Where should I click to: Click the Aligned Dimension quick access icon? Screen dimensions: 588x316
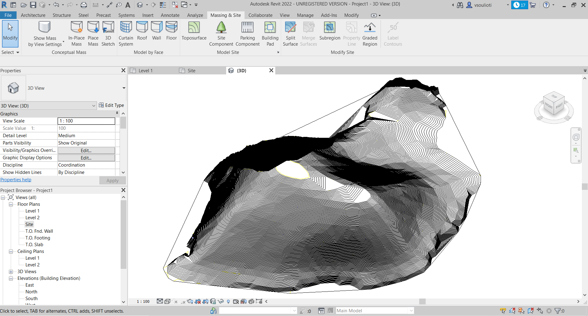coord(110,5)
